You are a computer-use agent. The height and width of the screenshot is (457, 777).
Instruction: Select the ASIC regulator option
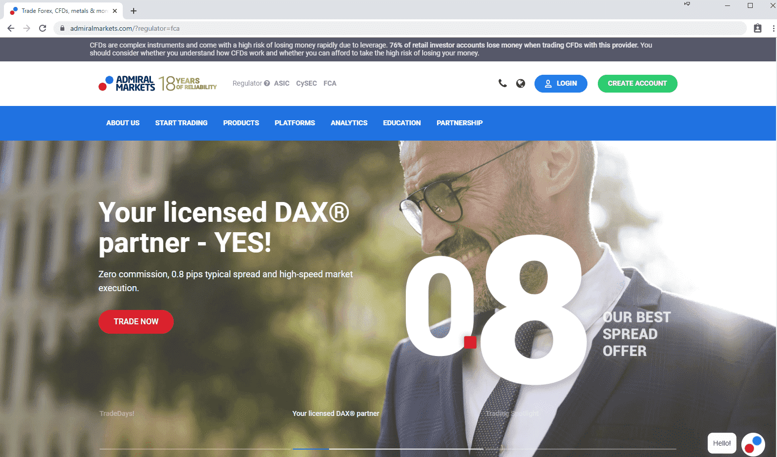click(282, 83)
